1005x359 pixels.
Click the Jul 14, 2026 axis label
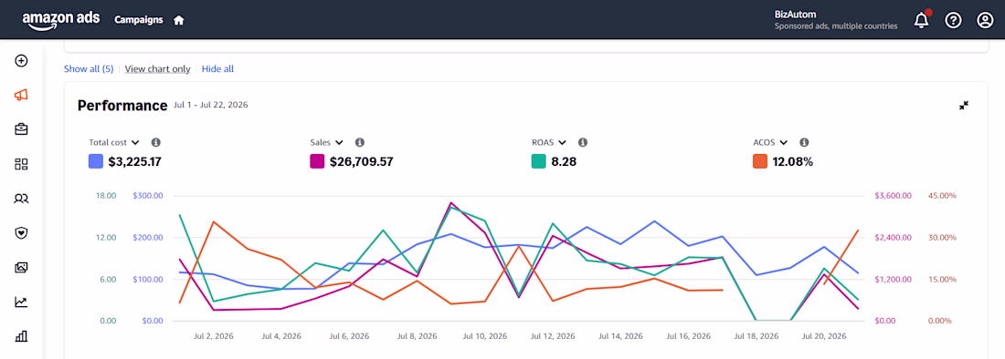621,336
